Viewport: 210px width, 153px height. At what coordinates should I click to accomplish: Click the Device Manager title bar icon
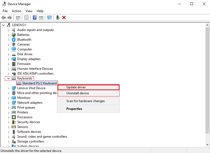click(x=4, y=4)
